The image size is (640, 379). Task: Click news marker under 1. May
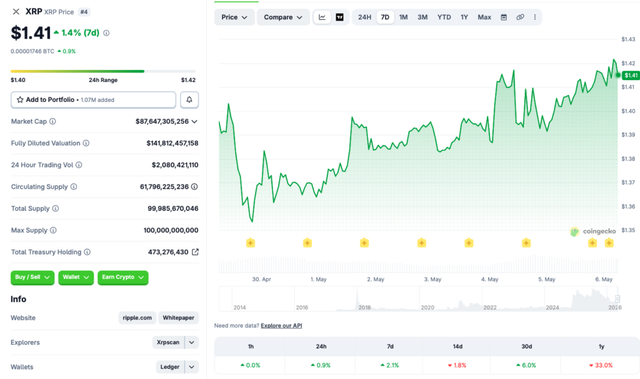[x=307, y=243]
